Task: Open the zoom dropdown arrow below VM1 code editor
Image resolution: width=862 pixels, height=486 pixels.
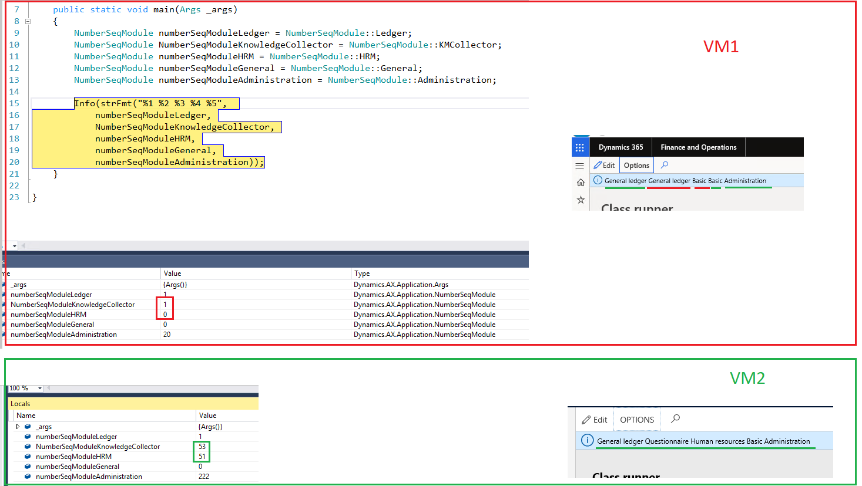Action: (x=15, y=246)
